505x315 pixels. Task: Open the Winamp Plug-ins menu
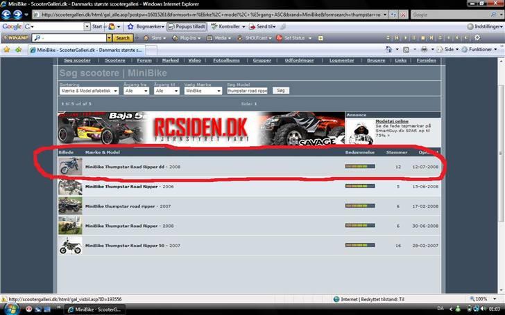[186, 38]
